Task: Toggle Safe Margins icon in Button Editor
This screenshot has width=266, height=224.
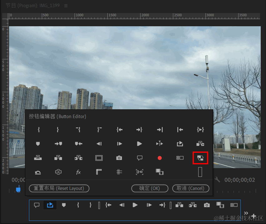Action: coord(99,158)
